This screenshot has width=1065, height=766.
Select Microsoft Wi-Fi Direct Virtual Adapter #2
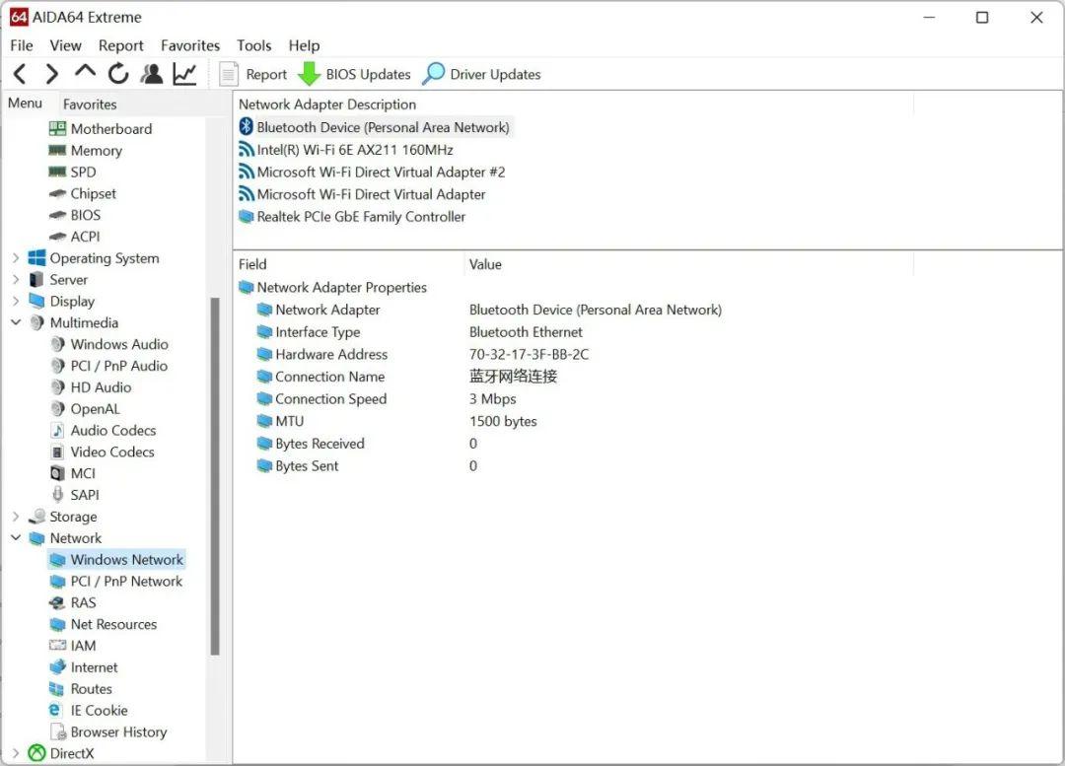coord(372,172)
